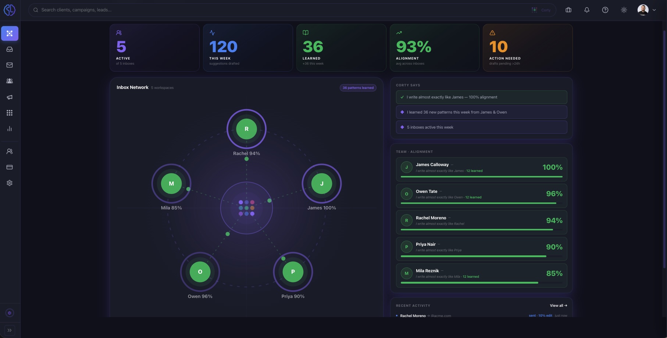This screenshot has height=338, width=667.
Task: Open the analytics bar chart icon
Action: point(10,129)
